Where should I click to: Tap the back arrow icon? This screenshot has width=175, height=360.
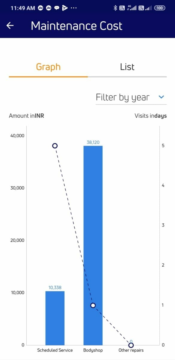[10, 26]
